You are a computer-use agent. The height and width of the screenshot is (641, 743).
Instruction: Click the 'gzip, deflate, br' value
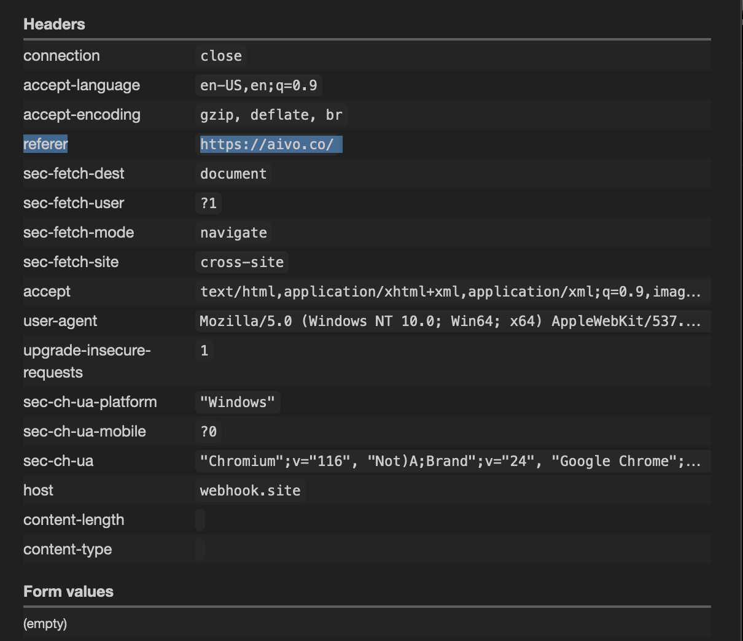pyautogui.click(x=271, y=115)
